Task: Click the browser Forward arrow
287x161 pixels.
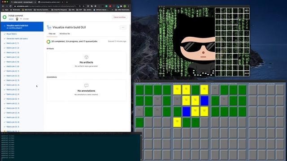Action: [x=7, y=6]
